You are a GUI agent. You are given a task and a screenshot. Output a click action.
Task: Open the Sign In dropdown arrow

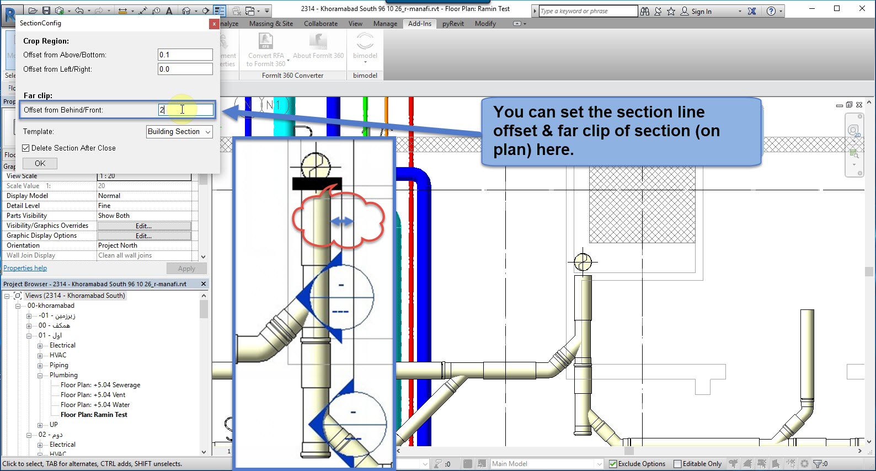[x=740, y=12]
